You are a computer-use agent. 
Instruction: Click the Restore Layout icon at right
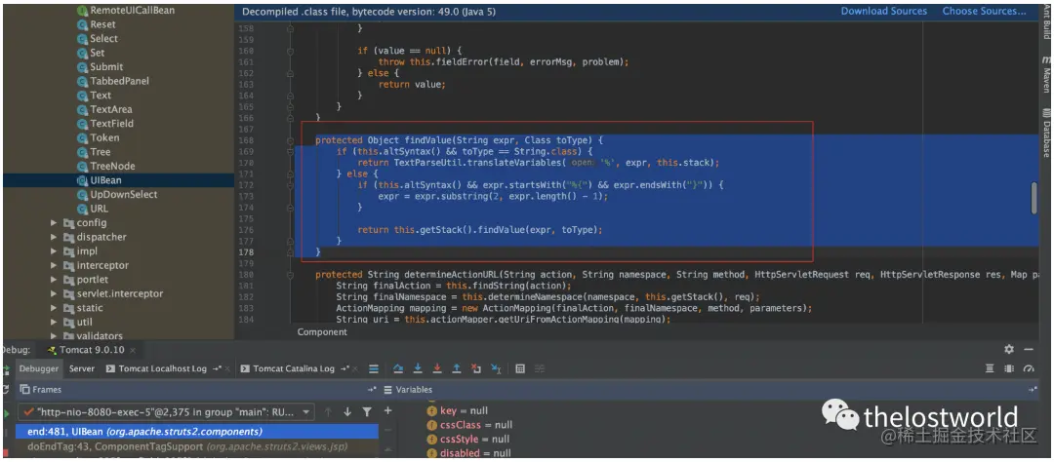click(990, 368)
